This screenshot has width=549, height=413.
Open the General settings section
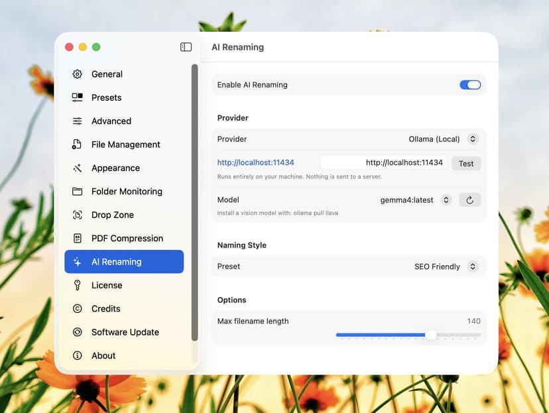pyautogui.click(x=124, y=74)
